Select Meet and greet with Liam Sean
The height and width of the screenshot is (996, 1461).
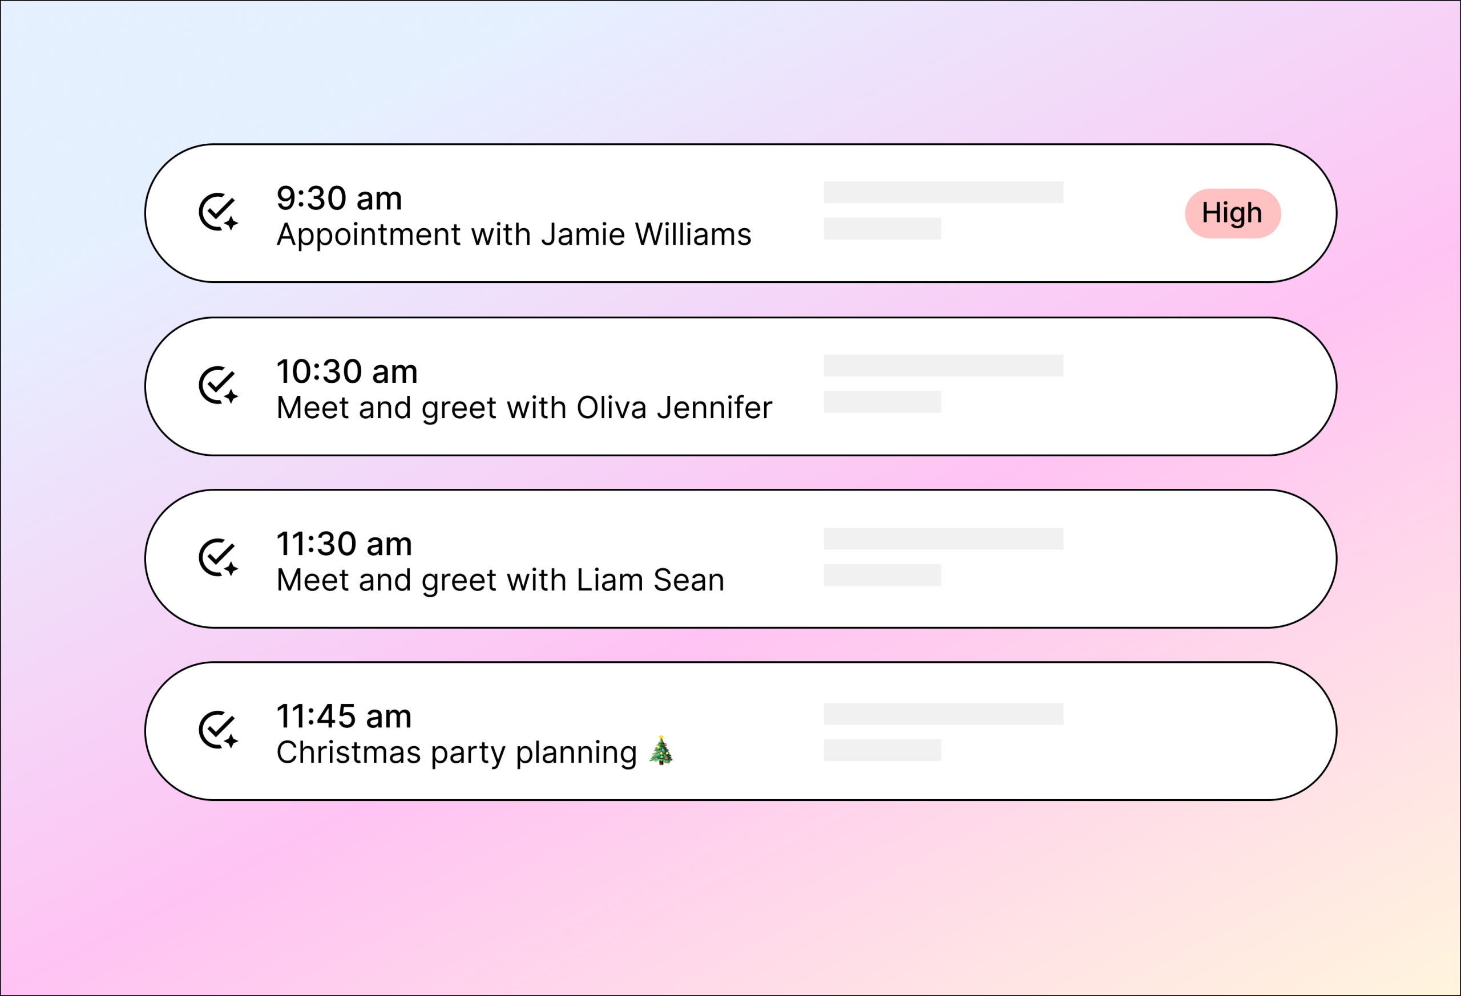tap(500, 580)
